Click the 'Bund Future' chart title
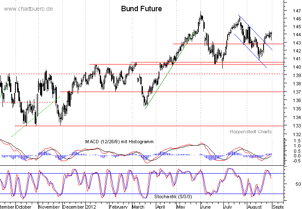Image resolution: width=302 pixels, height=209 pixels. (141, 9)
